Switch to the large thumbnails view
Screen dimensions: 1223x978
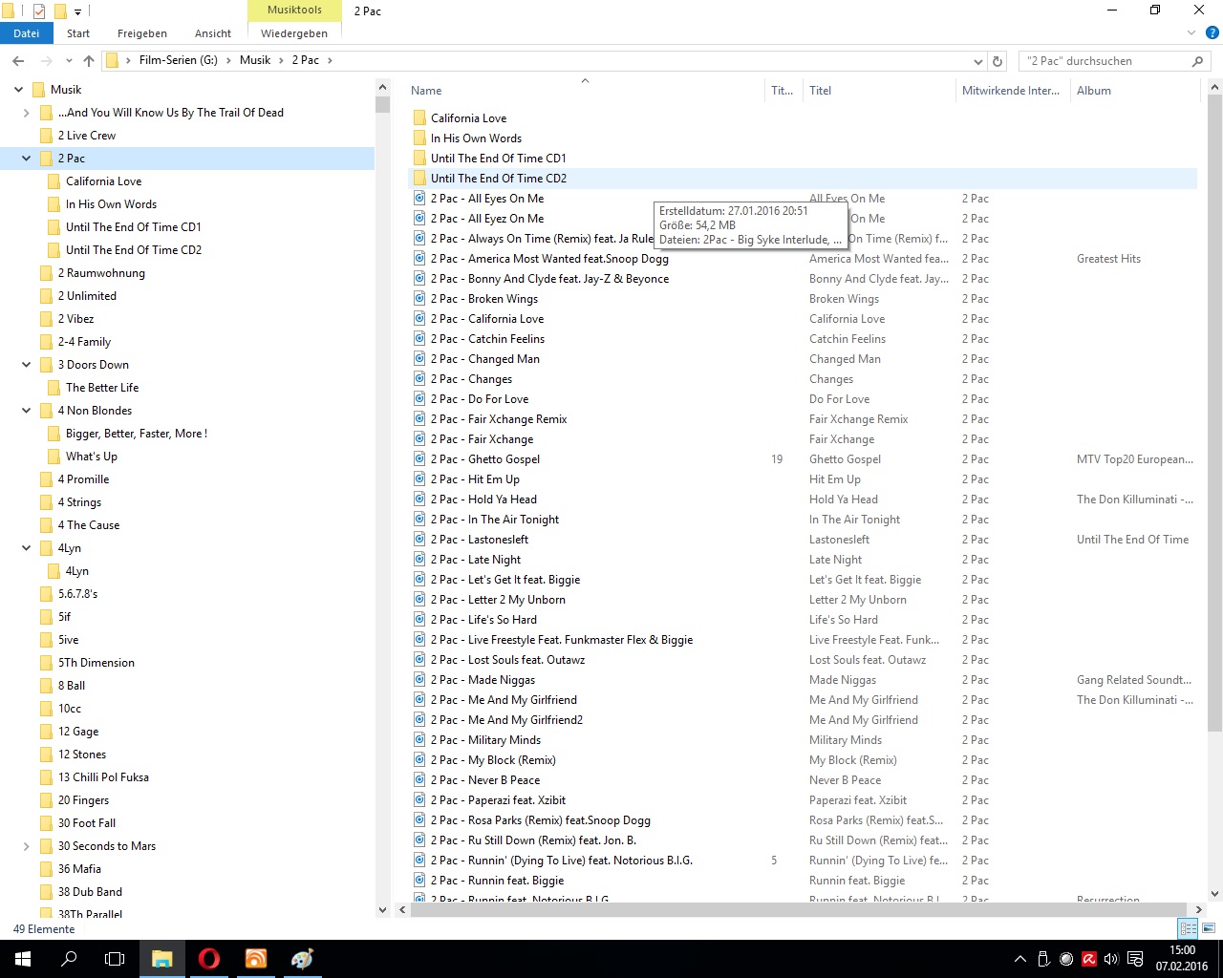pyautogui.click(x=1209, y=928)
